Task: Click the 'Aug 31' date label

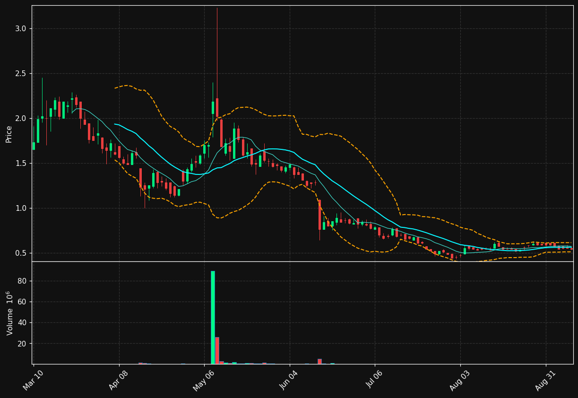Action: pos(546,380)
